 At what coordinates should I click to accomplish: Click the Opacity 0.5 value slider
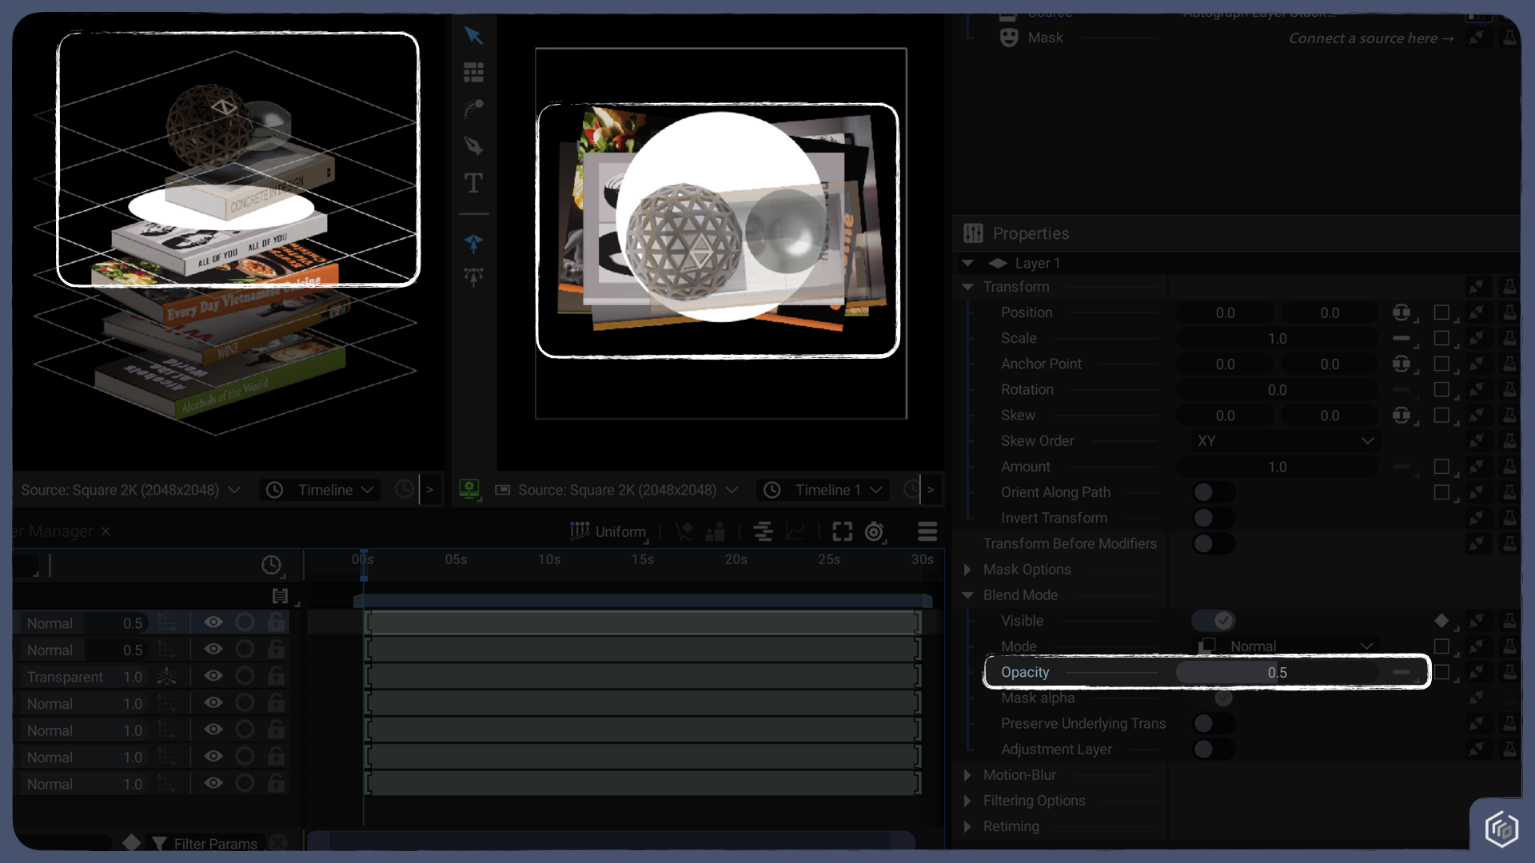click(1277, 673)
